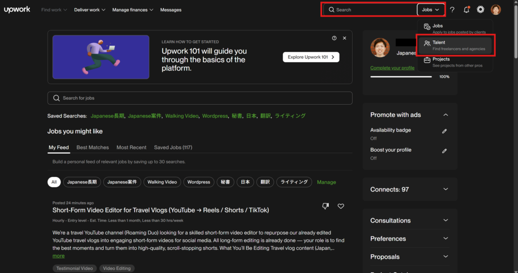
Task: Open the help question mark icon
Action: (452, 10)
